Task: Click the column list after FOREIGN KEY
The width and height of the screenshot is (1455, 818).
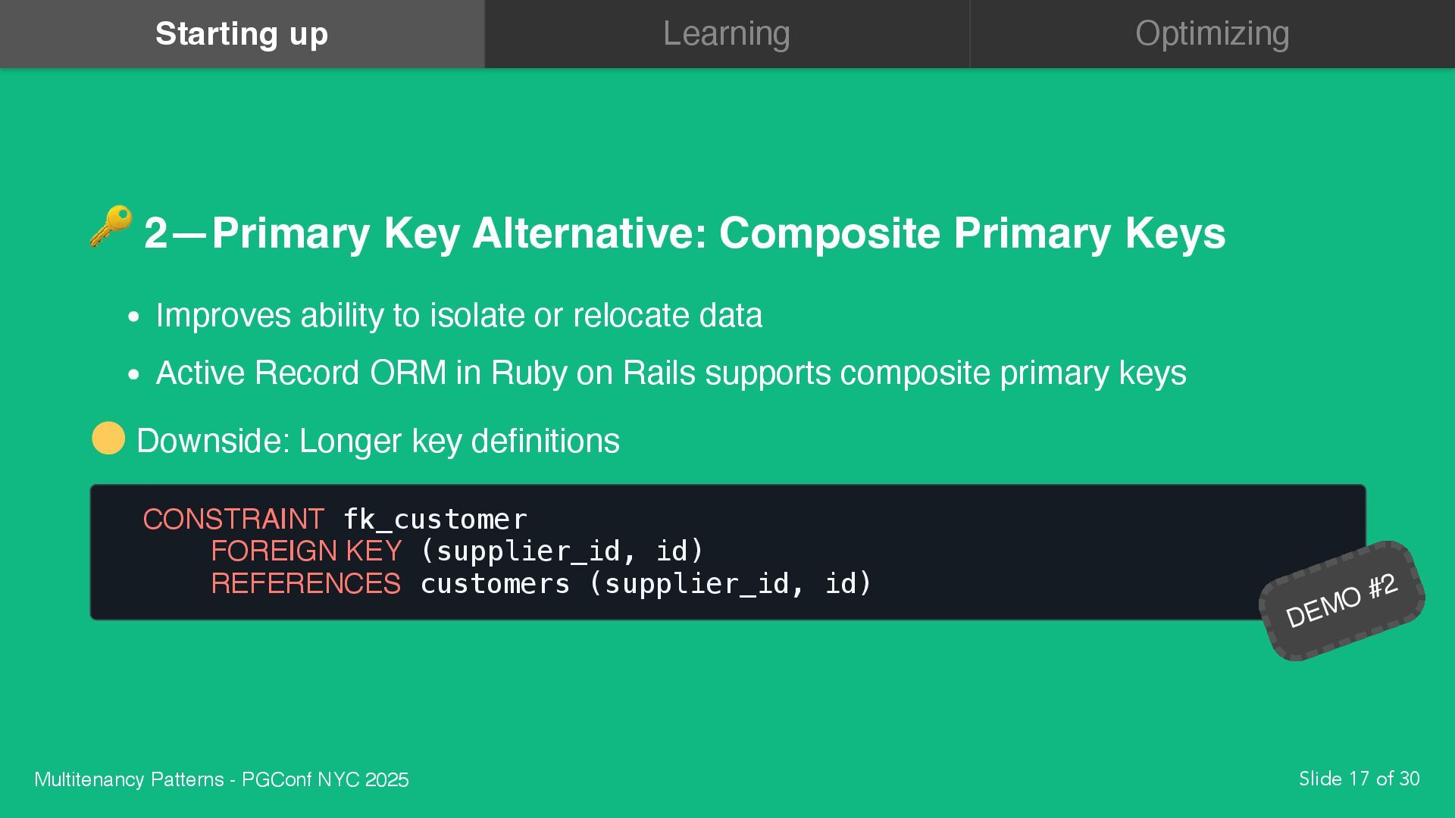Action: click(x=562, y=551)
